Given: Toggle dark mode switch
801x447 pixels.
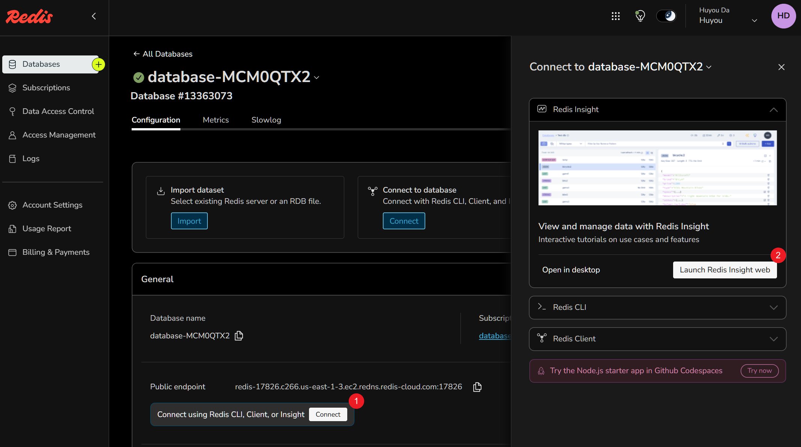Looking at the screenshot, I should coord(666,16).
